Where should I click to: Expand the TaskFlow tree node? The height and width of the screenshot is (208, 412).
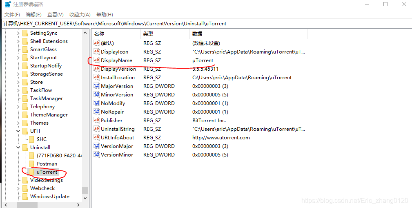pos(18,90)
